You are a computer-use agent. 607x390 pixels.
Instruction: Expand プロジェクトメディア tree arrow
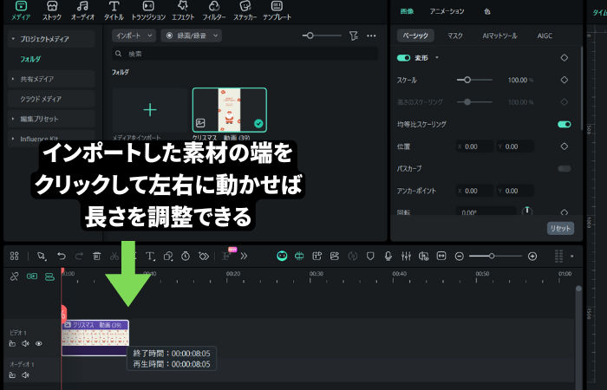(13, 39)
